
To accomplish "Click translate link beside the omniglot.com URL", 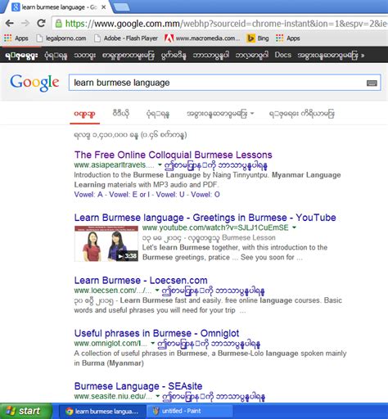I will (x=209, y=344).
